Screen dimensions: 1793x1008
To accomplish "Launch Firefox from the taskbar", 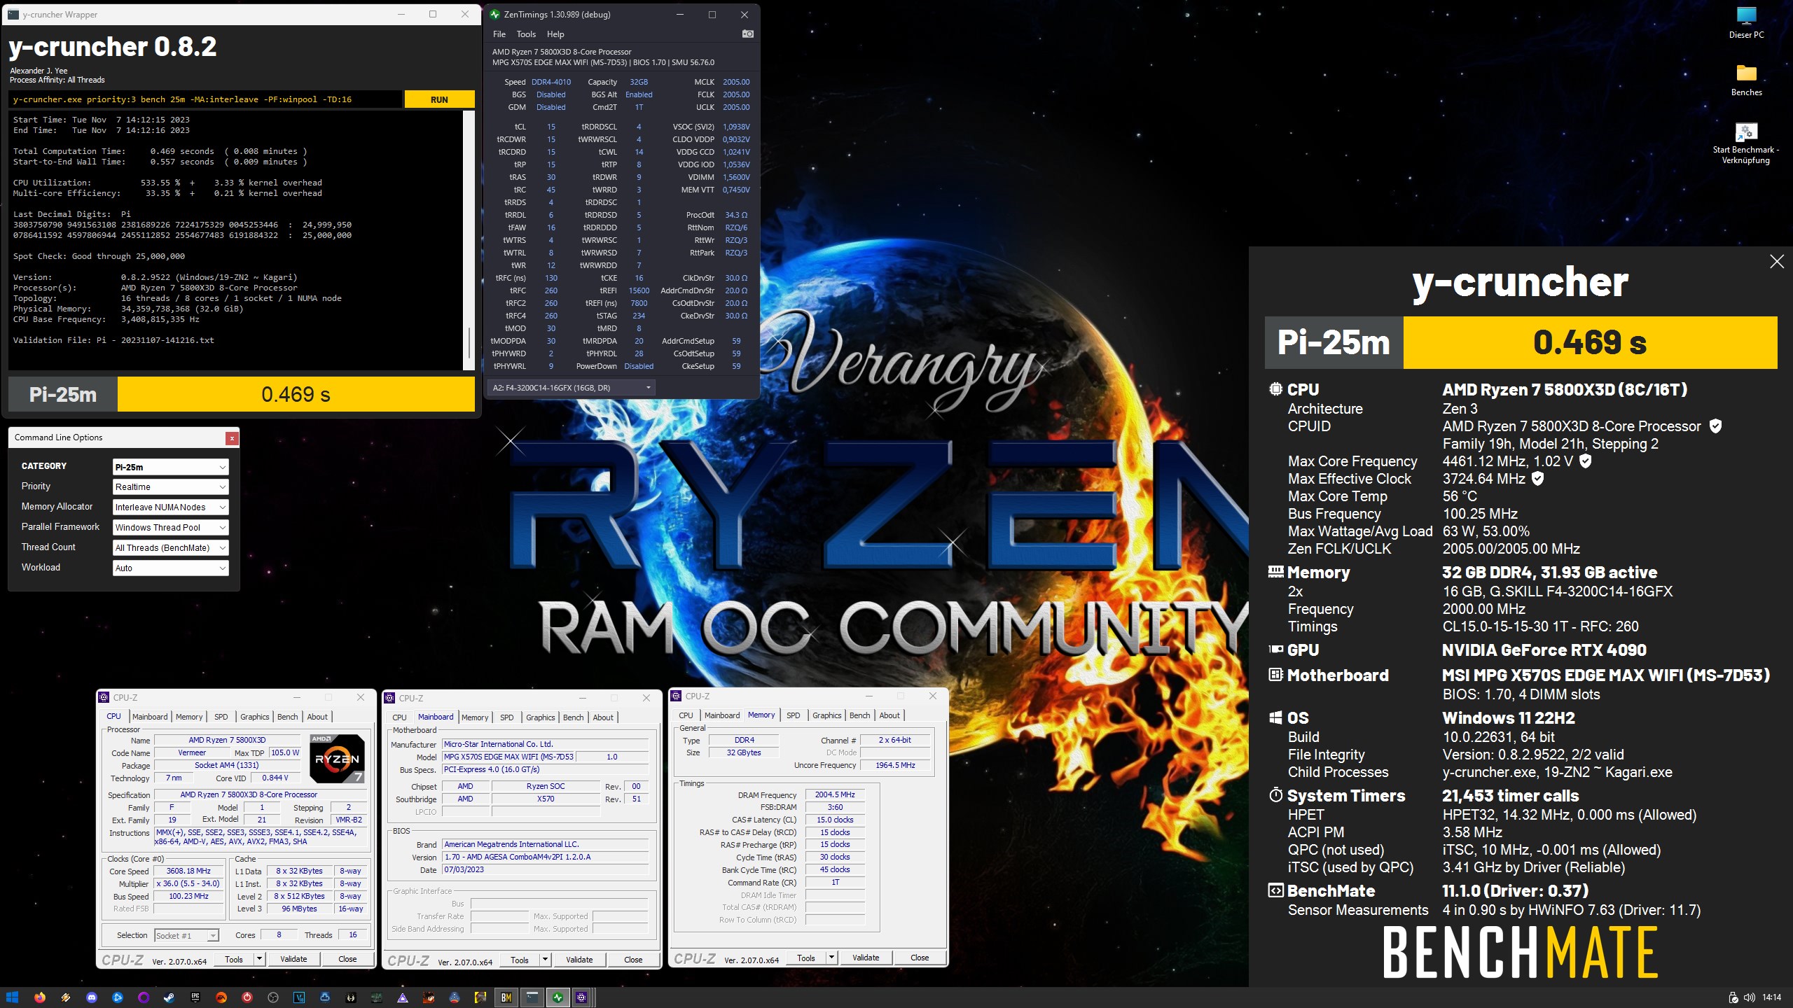I will 39,997.
